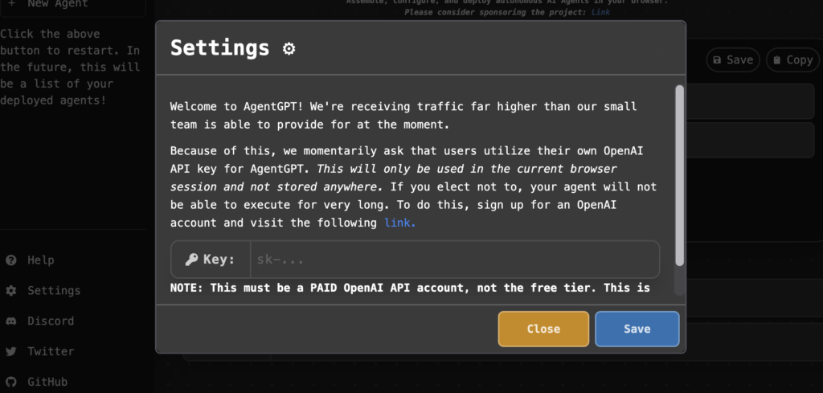823x393 pixels.
Task: Click the Settings gear icon in sidebar
Action: click(x=11, y=291)
